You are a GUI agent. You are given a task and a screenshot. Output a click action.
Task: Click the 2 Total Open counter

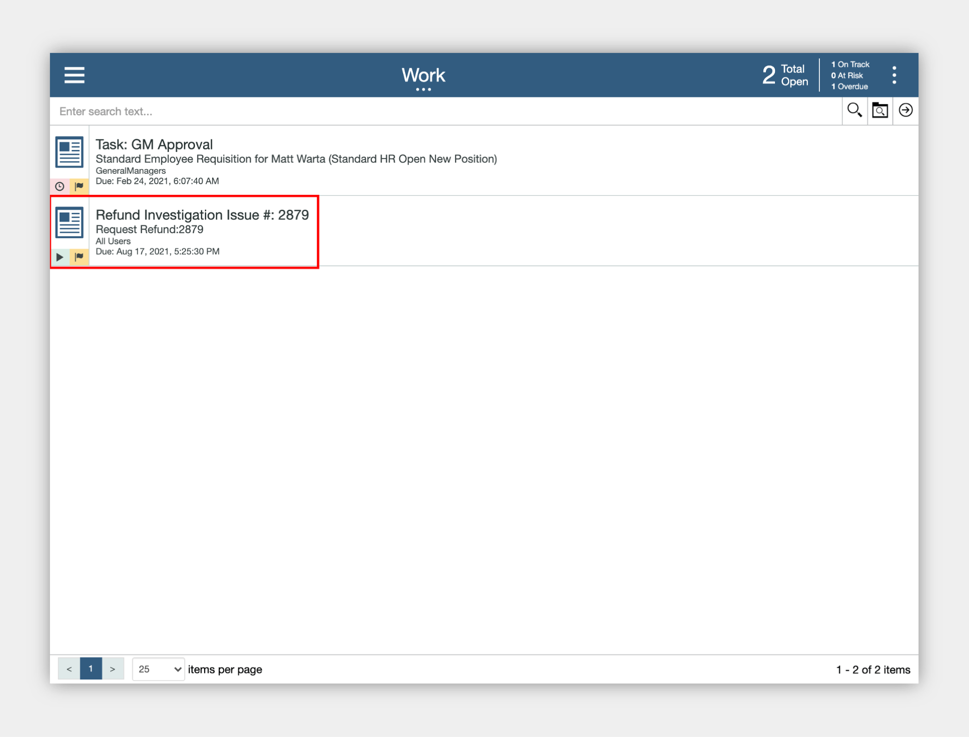785,75
